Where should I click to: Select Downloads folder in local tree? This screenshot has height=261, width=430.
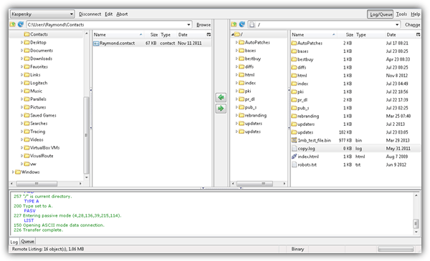(41, 59)
